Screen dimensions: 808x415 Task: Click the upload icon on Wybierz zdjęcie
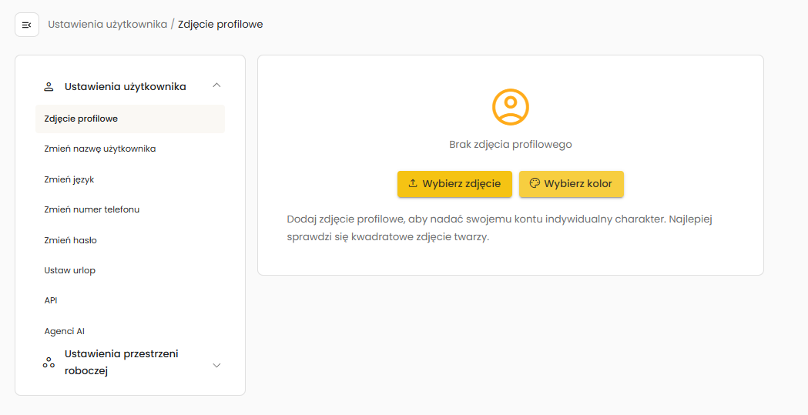pyautogui.click(x=413, y=184)
